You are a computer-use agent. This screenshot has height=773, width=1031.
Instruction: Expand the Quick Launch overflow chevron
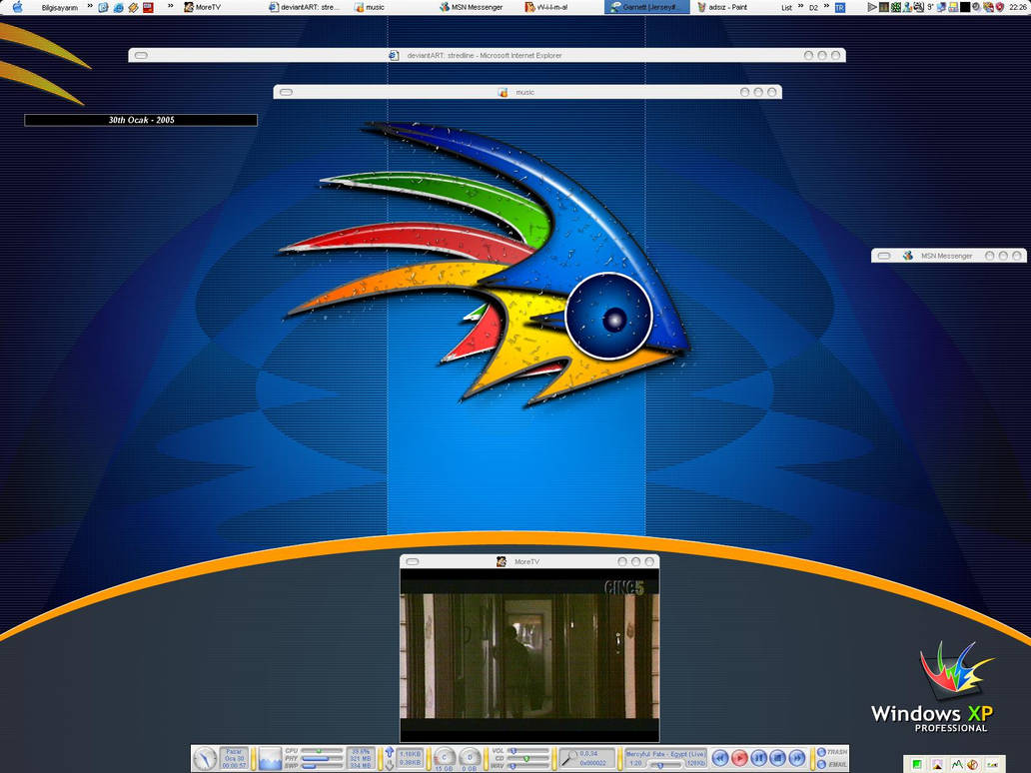coord(171,7)
